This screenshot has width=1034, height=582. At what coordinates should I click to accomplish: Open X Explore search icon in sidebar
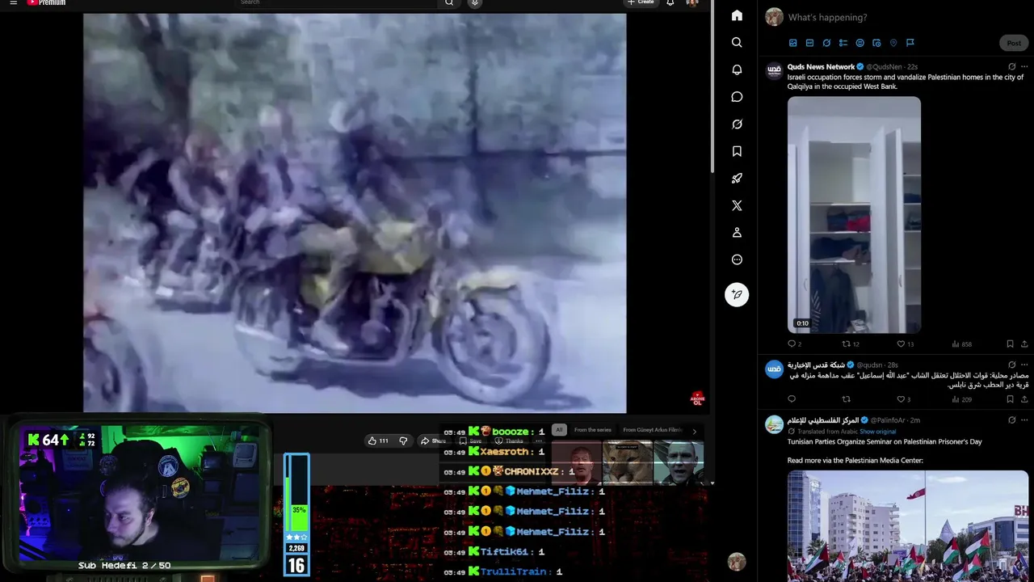(x=737, y=42)
